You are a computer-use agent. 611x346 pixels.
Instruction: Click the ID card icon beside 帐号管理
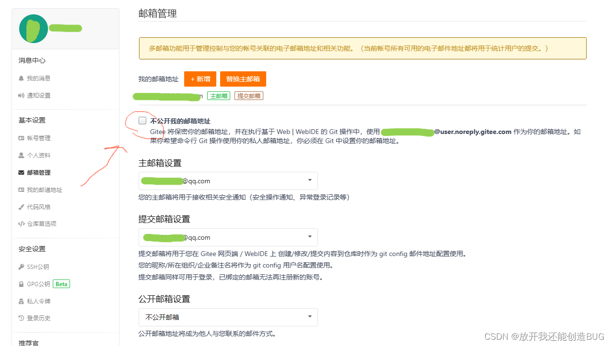(21, 138)
